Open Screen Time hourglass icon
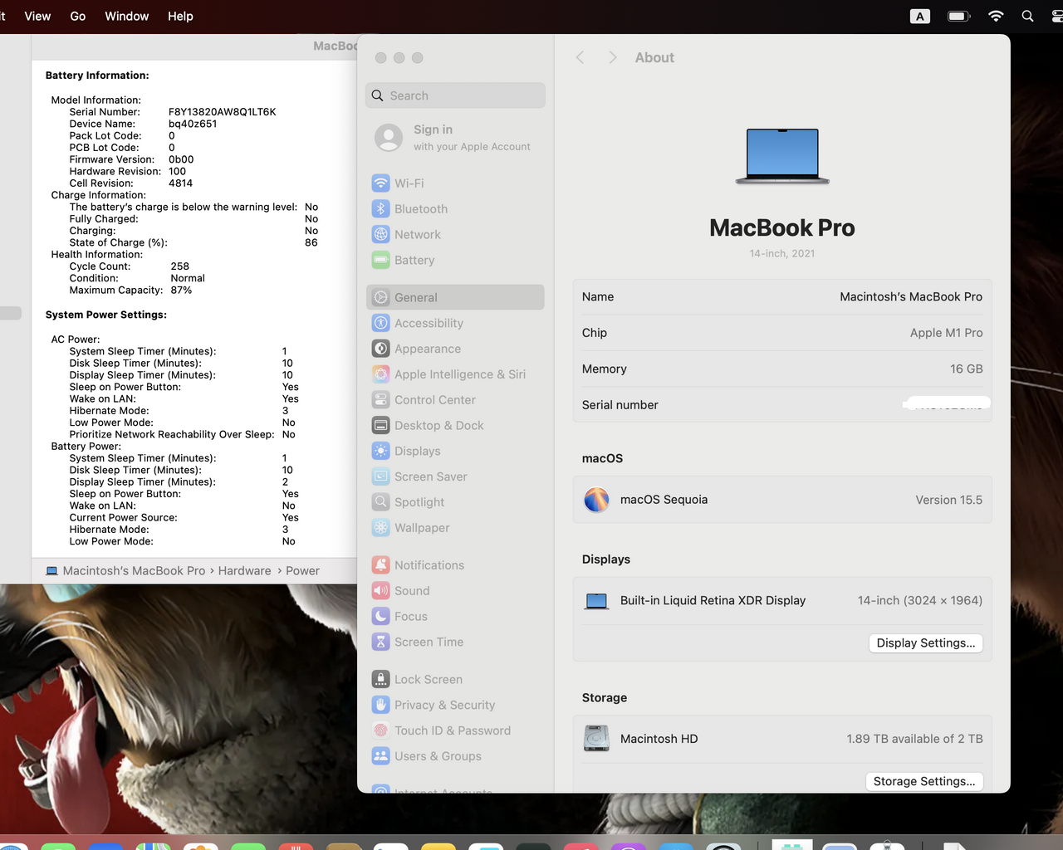This screenshot has height=850, width=1063. pos(380,642)
